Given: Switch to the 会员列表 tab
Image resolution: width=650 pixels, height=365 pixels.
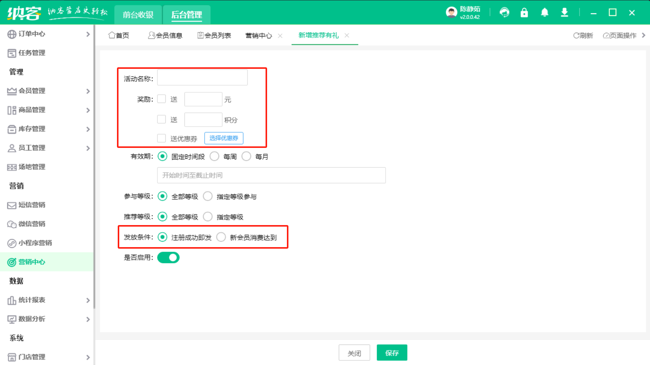Looking at the screenshot, I should pos(214,35).
